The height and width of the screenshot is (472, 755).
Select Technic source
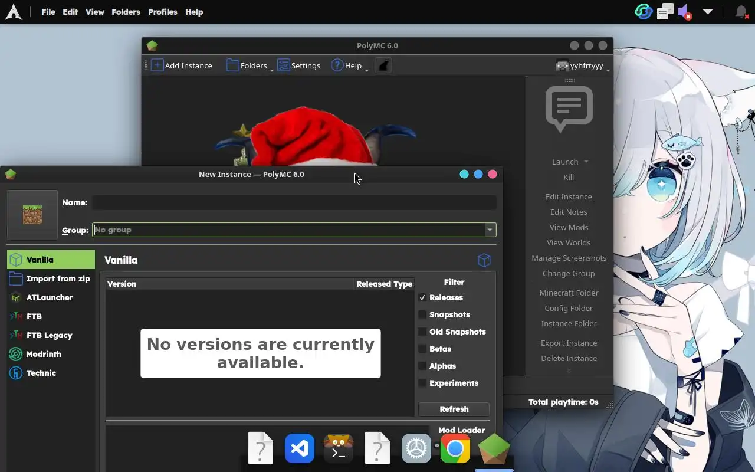[x=51, y=373]
